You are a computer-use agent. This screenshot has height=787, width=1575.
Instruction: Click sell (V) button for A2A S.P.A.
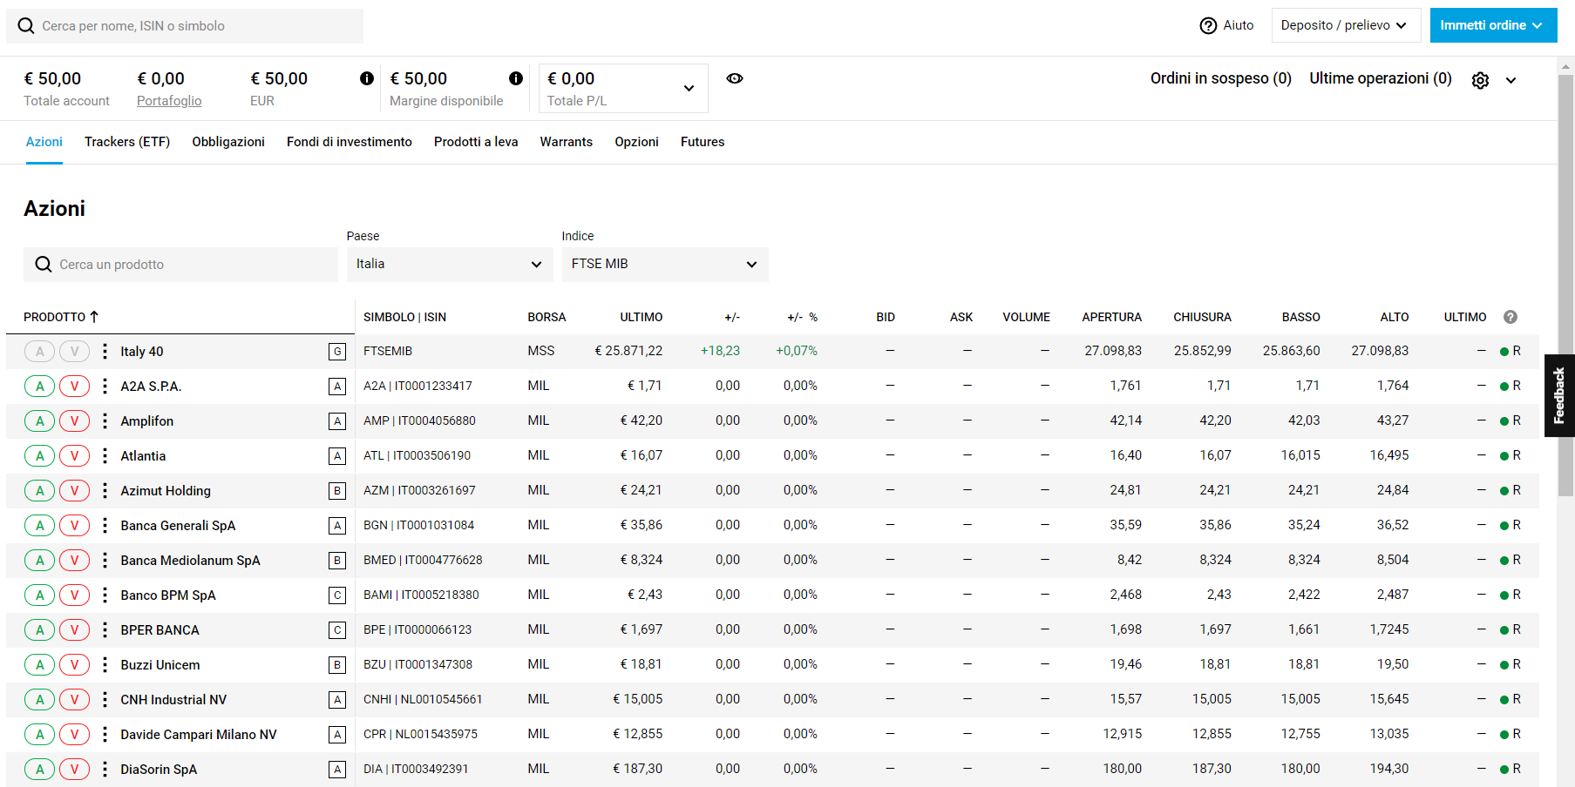click(75, 387)
